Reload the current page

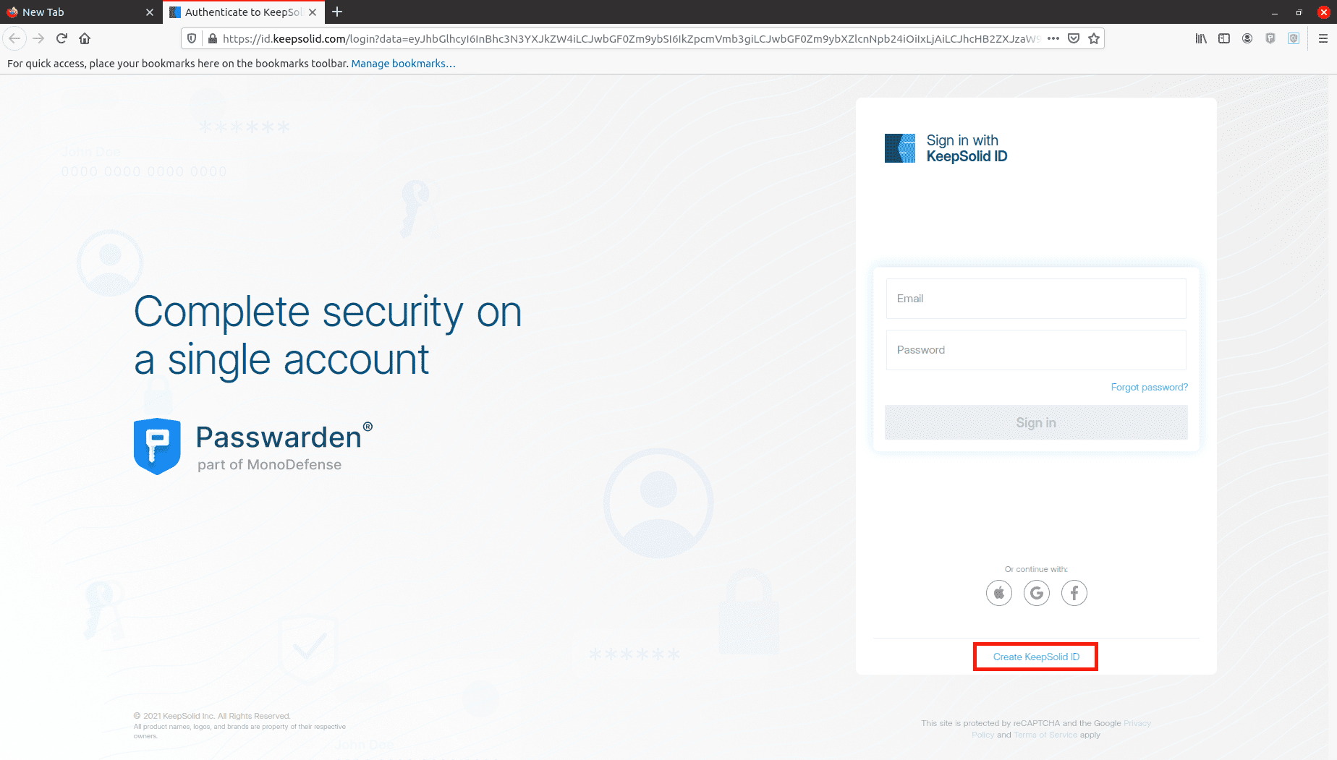click(x=61, y=38)
